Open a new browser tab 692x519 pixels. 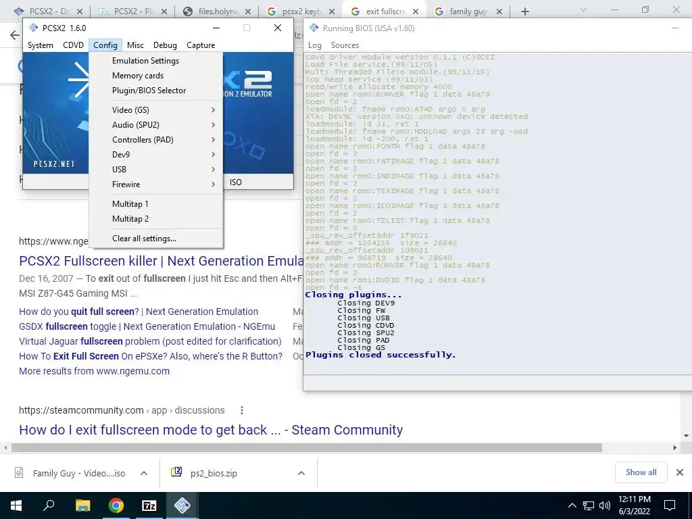[524, 11]
